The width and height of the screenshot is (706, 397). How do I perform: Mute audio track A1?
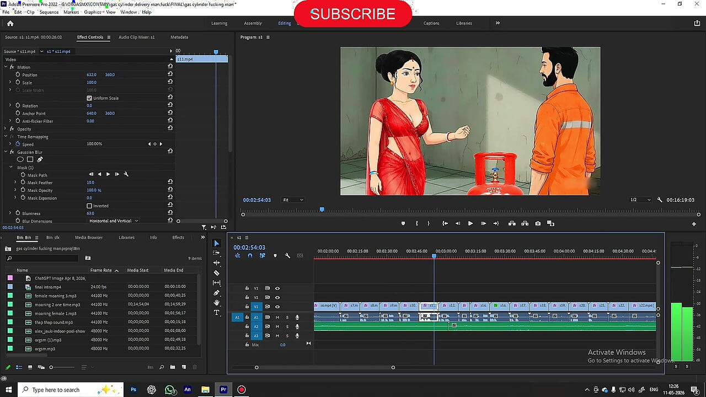(277, 317)
